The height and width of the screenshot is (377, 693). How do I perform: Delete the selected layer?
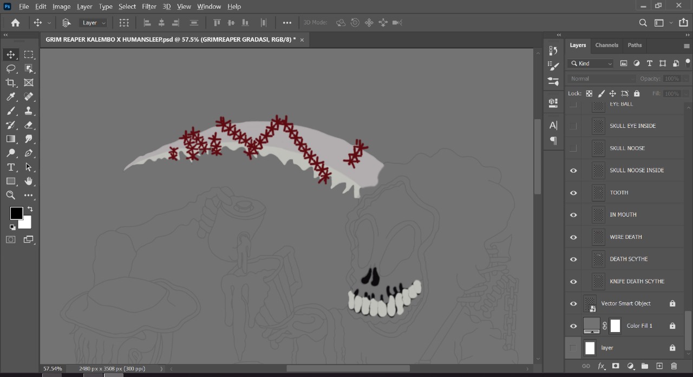tap(674, 366)
